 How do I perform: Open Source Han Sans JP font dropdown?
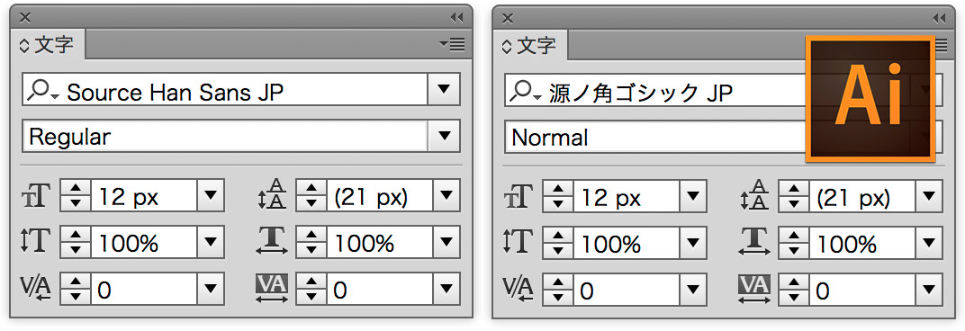[445, 91]
